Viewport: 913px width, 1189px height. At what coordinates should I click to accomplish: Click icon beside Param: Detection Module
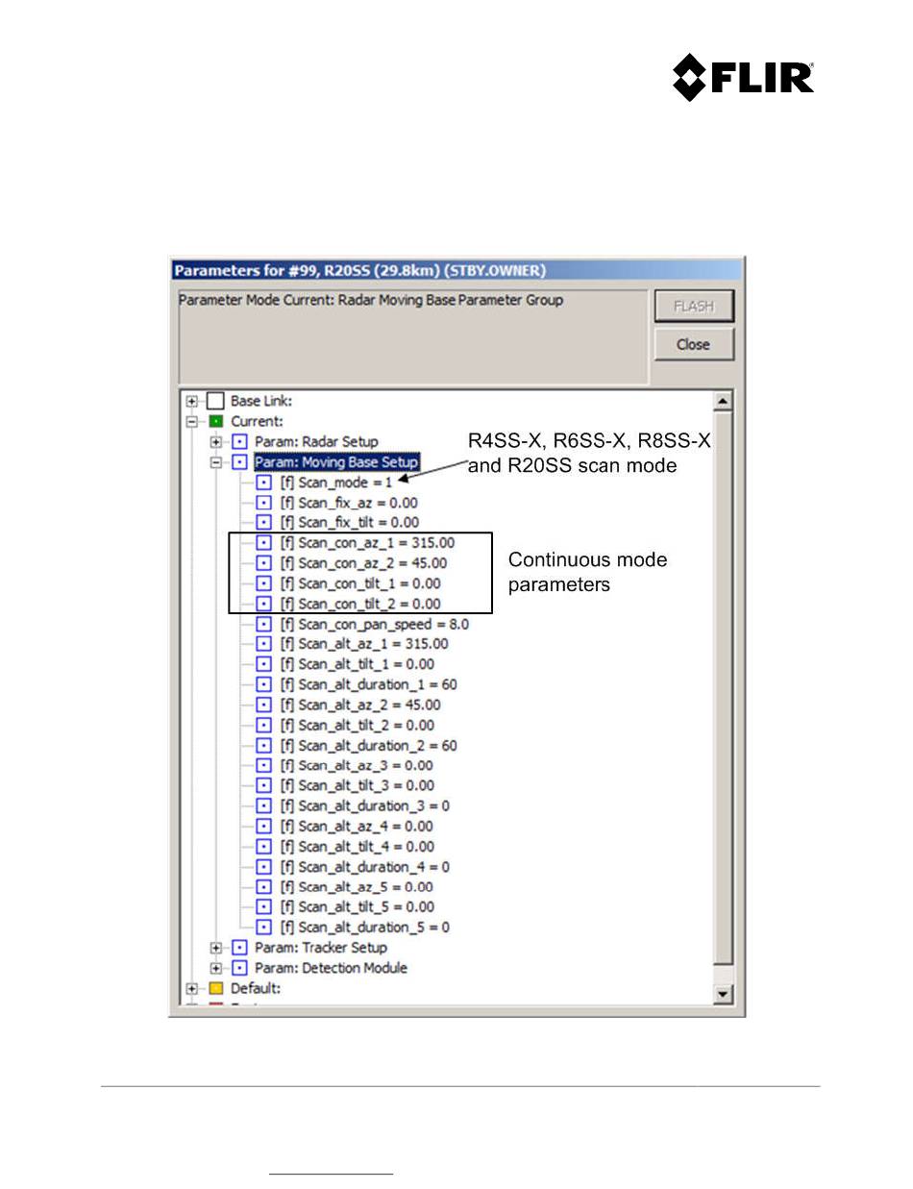click(240, 968)
